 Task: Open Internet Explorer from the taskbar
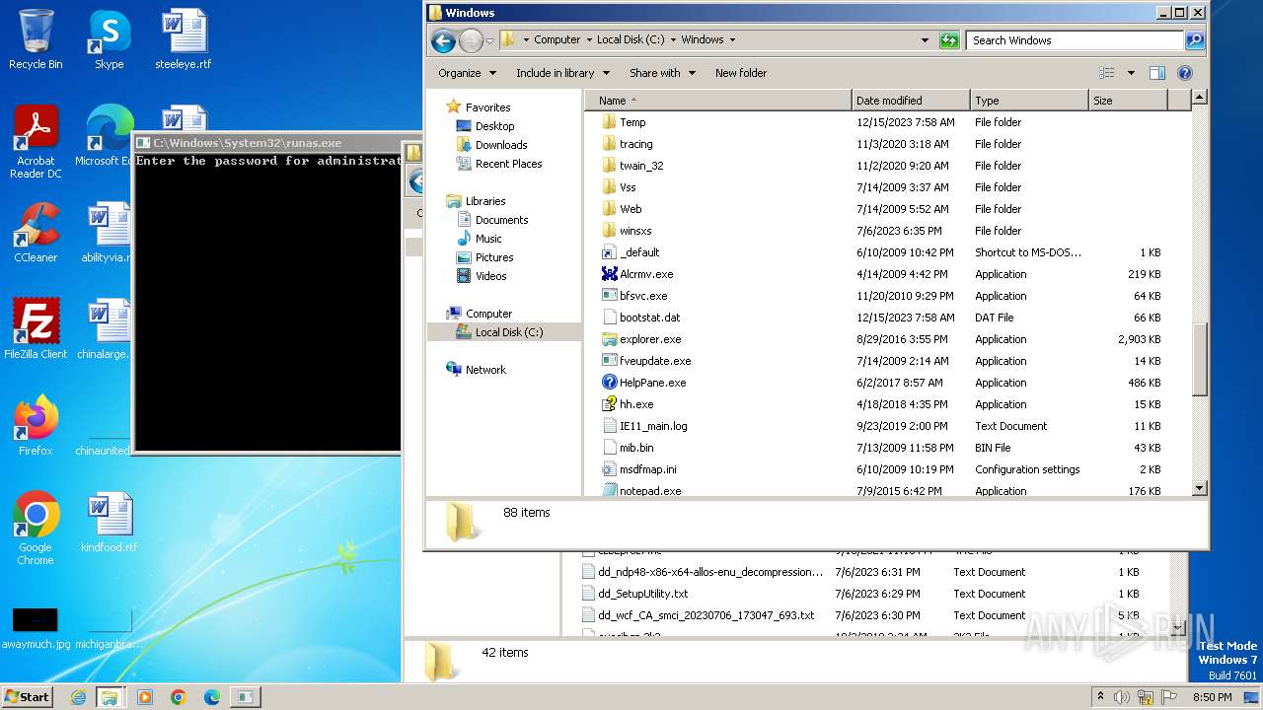(78, 697)
